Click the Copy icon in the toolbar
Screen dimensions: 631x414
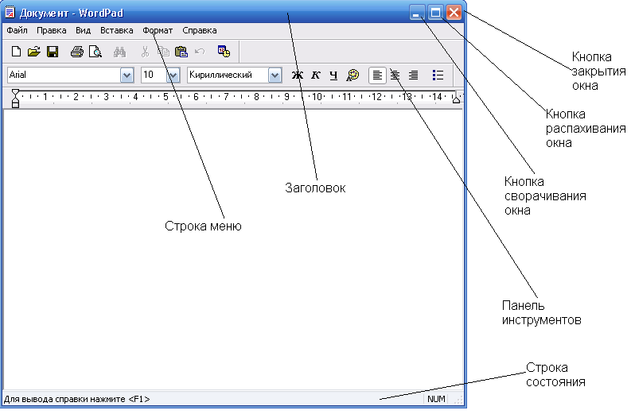(163, 52)
